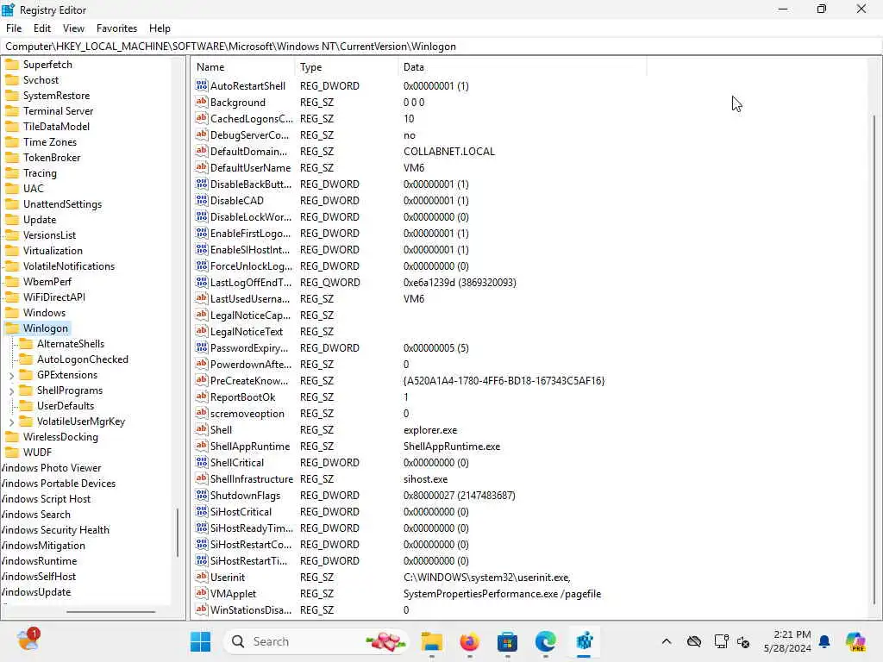This screenshot has width=883, height=662.
Task: Click the clock showing 2:21 PM
Action: coord(792,634)
